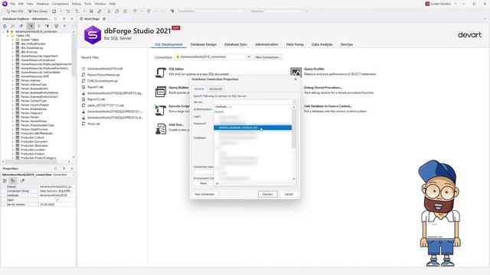The height and width of the screenshot is (275, 490).
Task: Click the Connection Name input field
Action: (204, 172)
